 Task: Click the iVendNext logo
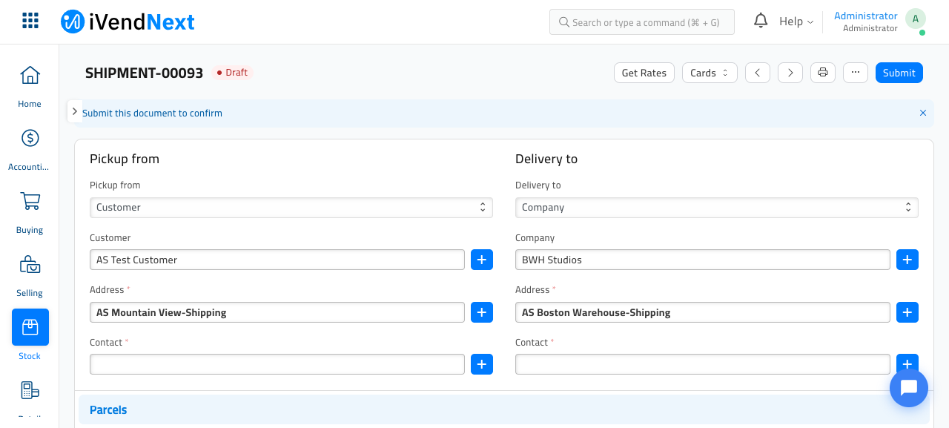pos(128,22)
